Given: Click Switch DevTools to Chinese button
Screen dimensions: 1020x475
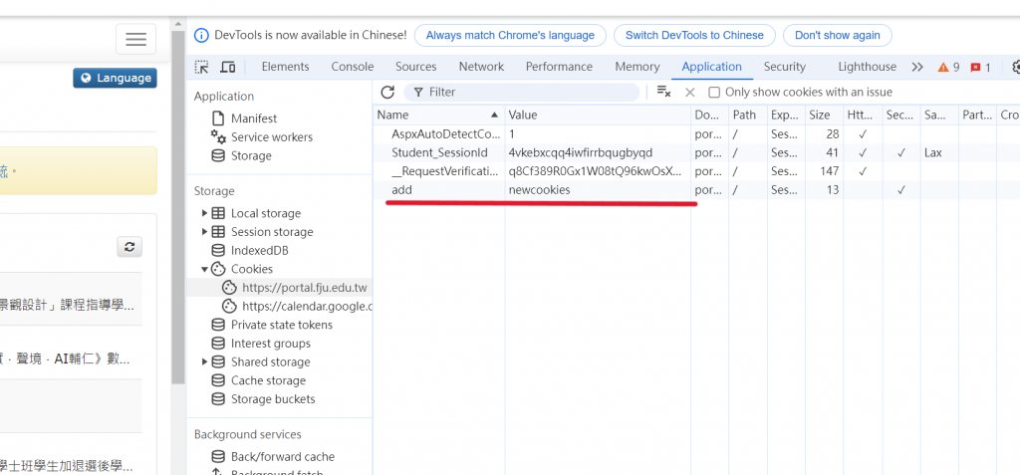Looking at the screenshot, I should [694, 35].
